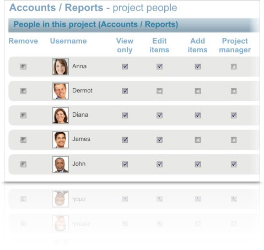Disable Project manager for John
The image size is (264, 250).
point(234,164)
